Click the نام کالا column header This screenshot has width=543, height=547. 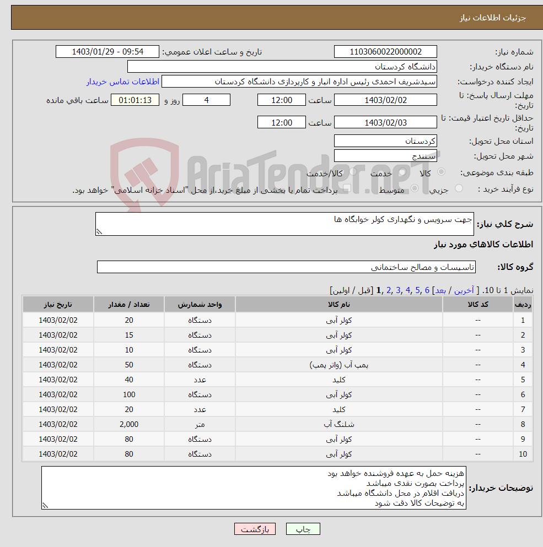[338, 305]
